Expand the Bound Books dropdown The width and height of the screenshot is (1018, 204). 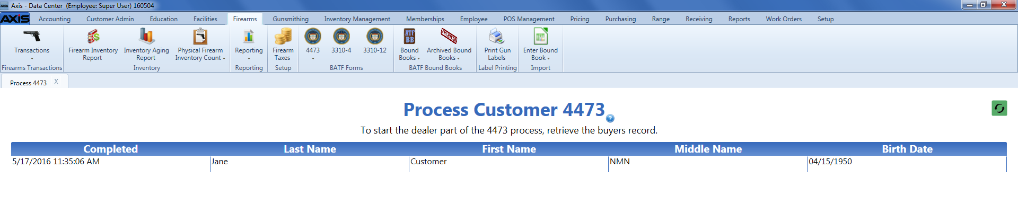point(409,45)
